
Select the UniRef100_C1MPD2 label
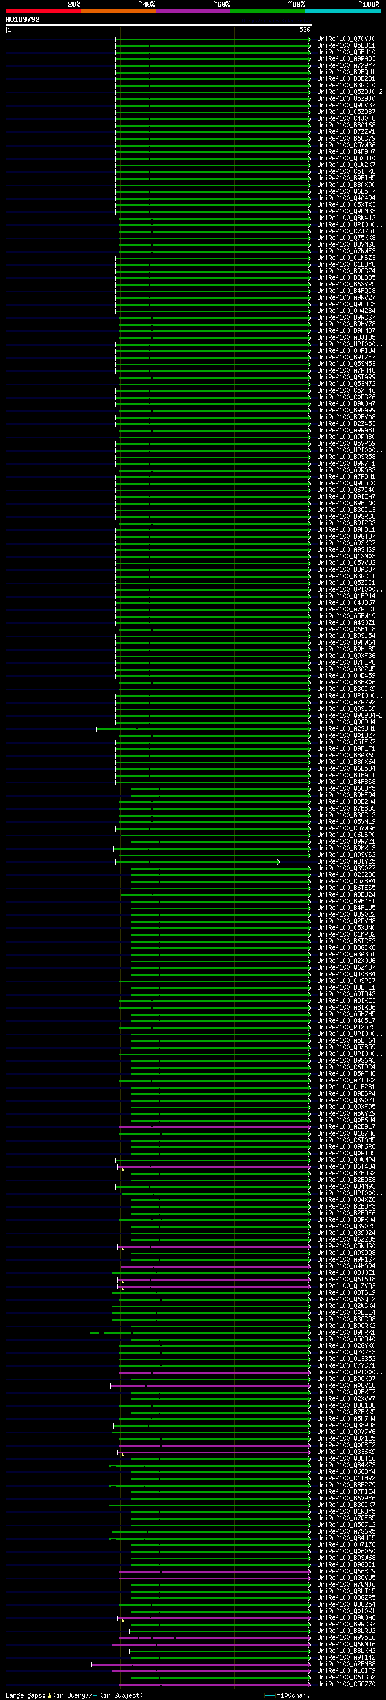tap(346, 935)
